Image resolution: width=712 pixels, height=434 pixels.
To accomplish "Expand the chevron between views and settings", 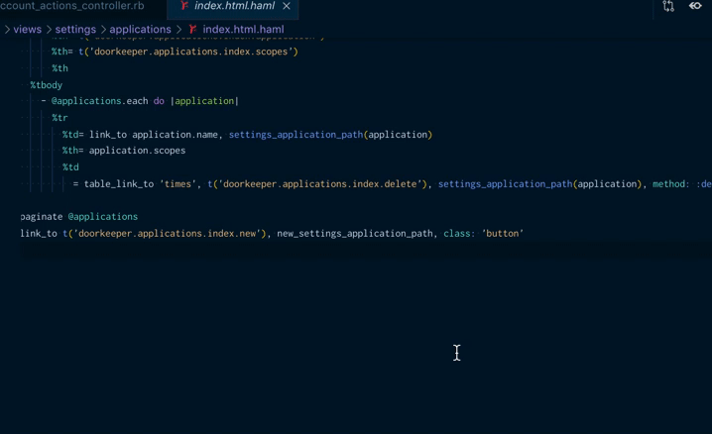I will pyautogui.click(x=49, y=30).
